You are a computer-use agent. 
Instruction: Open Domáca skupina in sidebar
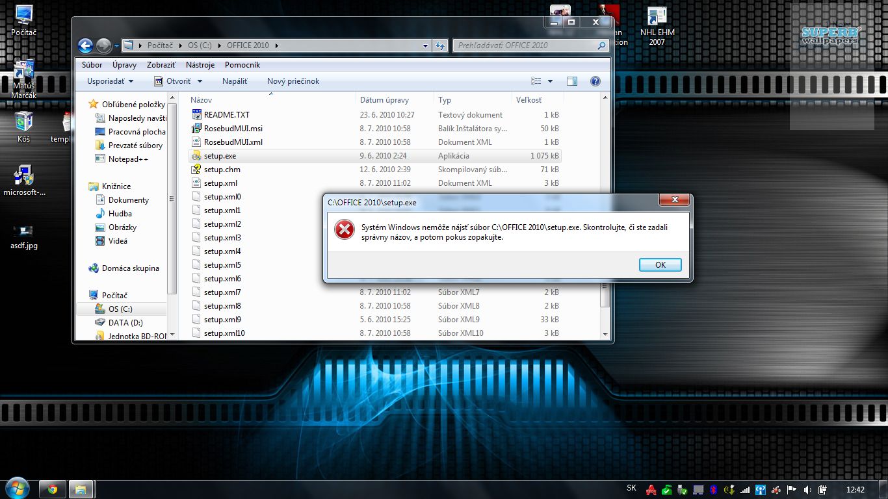130,268
